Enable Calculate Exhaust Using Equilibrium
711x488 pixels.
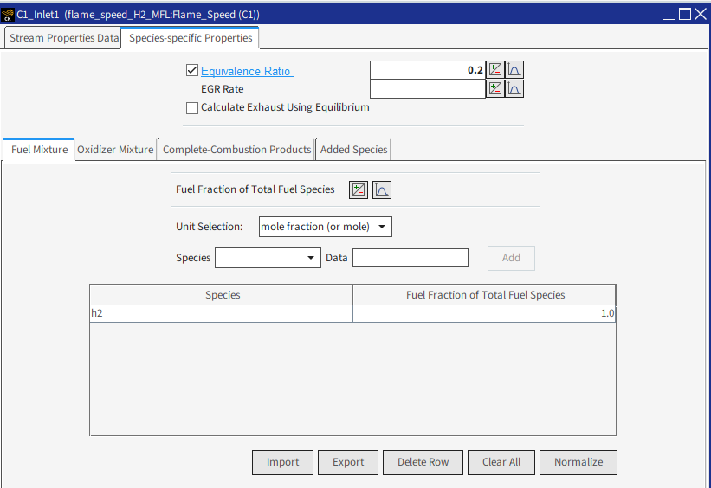tap(192, 108)
